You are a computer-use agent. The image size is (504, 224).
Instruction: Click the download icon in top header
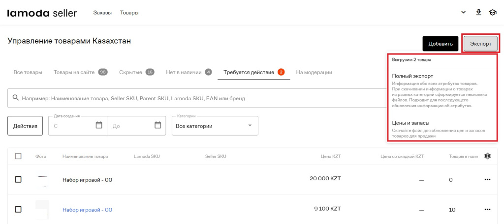478,12
